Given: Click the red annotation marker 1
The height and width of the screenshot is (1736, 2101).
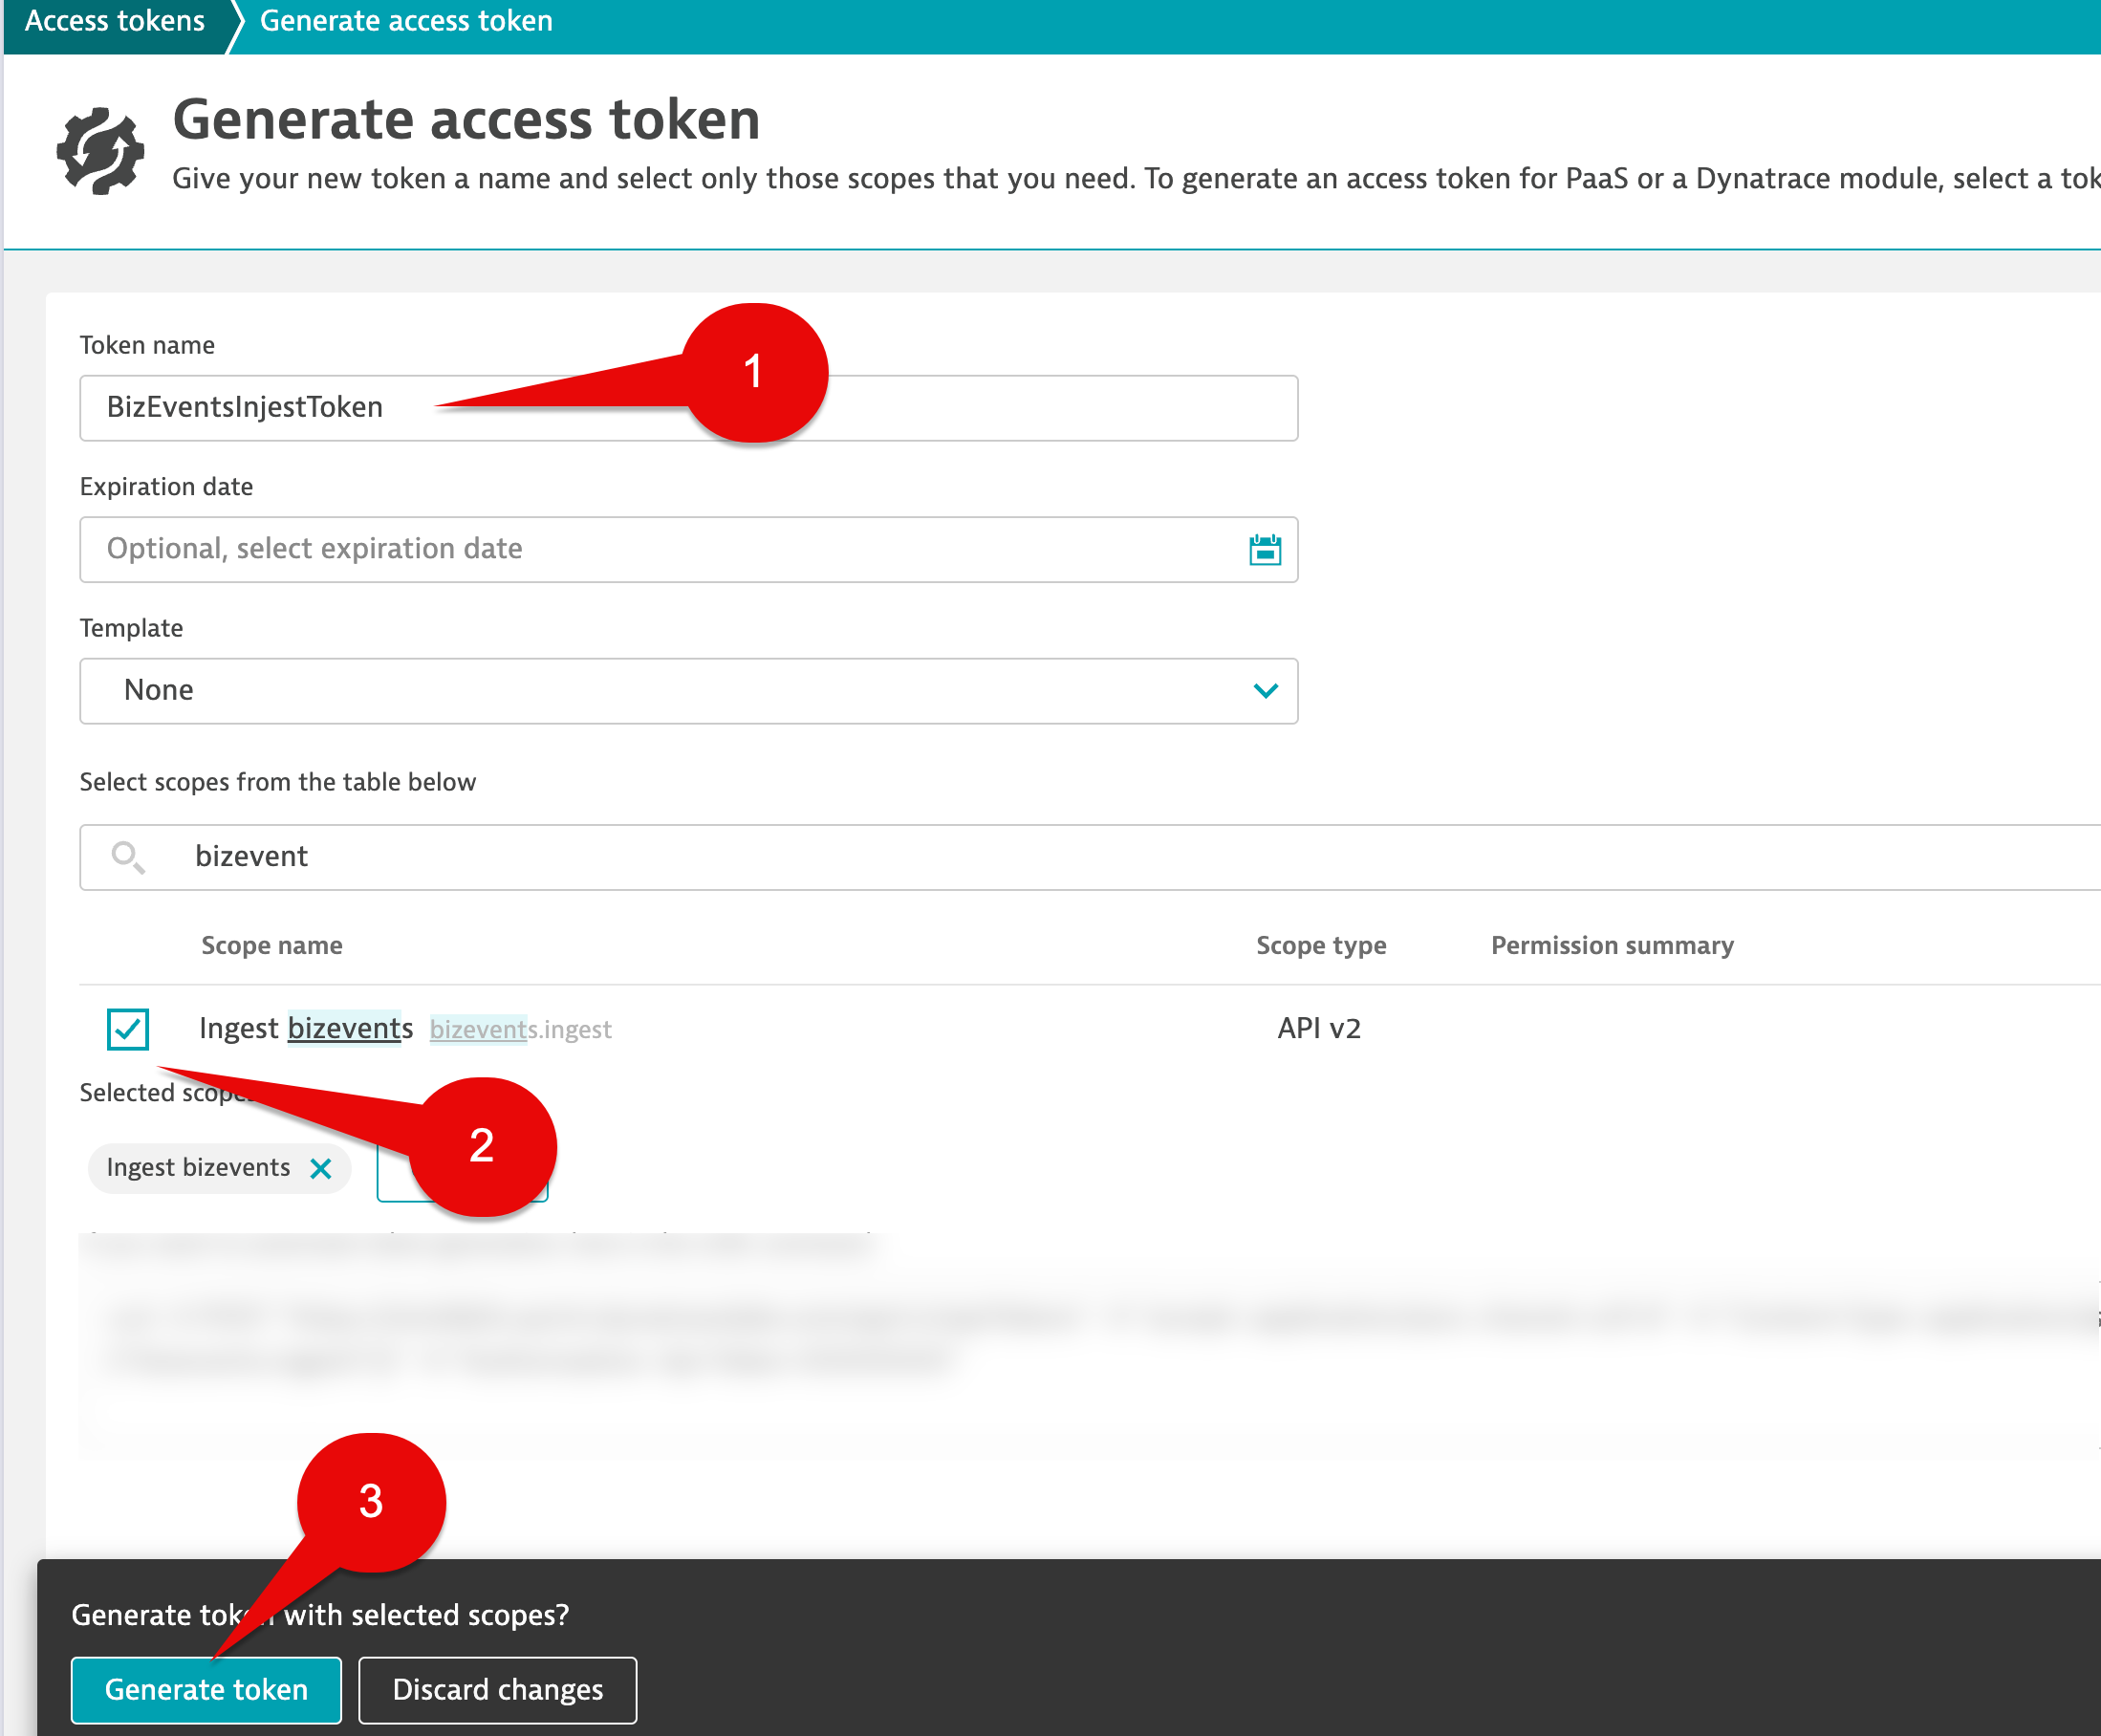Looking at the screenshot, I should click(755, 372).
